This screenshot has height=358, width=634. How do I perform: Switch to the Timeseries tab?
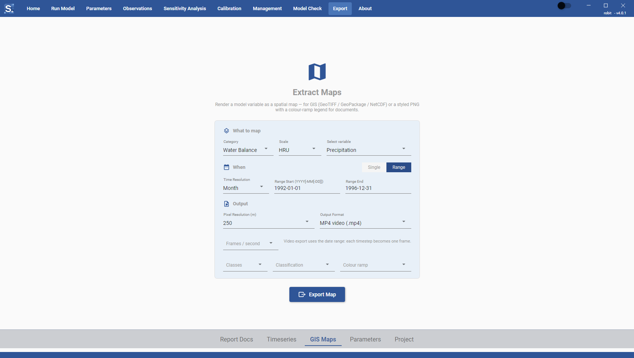282,339
